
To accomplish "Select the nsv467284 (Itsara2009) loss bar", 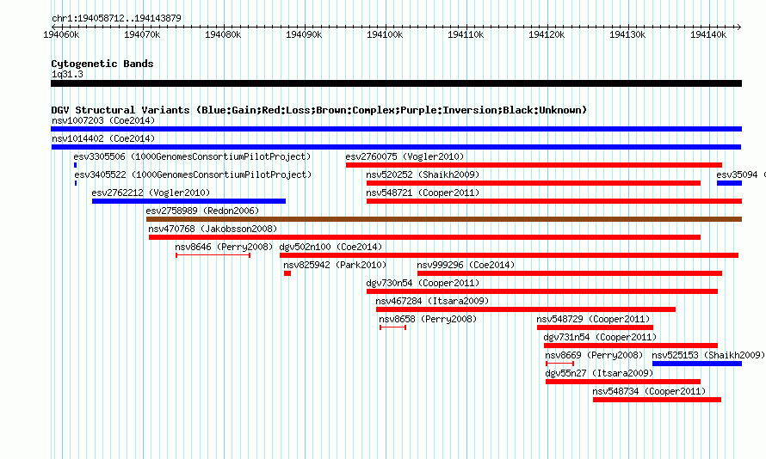I will pyautogui.click(x=526, y=309).
